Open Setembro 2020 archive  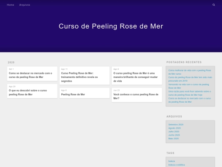176,125
